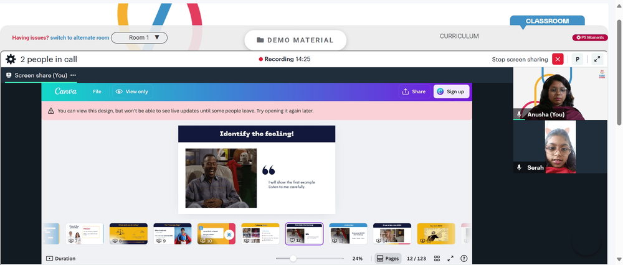623x265 pixels.
Task: Open View only mode dropdown
Action: click(132, 91)
